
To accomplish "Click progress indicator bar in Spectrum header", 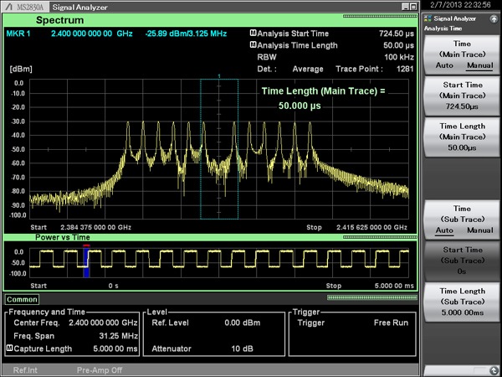I will point(380,16).
